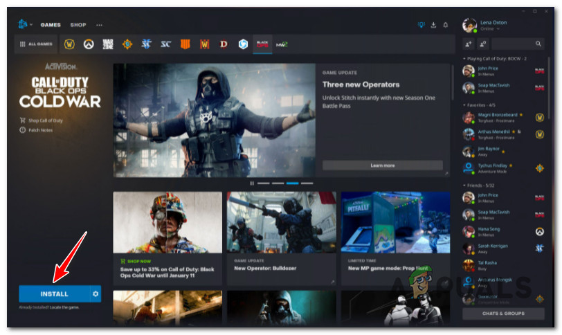Collapse the Favorites friends section
This screenshot has height=335, width=562.
[x=464, y=105]
